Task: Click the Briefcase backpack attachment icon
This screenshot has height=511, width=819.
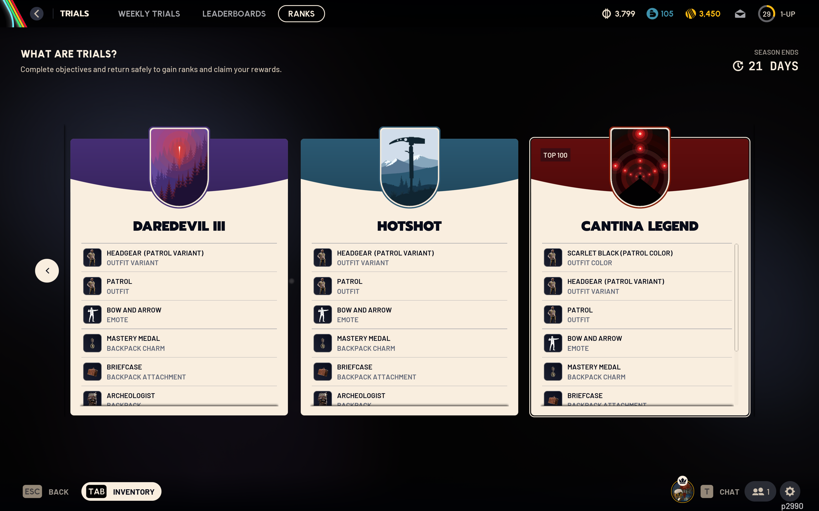Action: tap(92, 371)
